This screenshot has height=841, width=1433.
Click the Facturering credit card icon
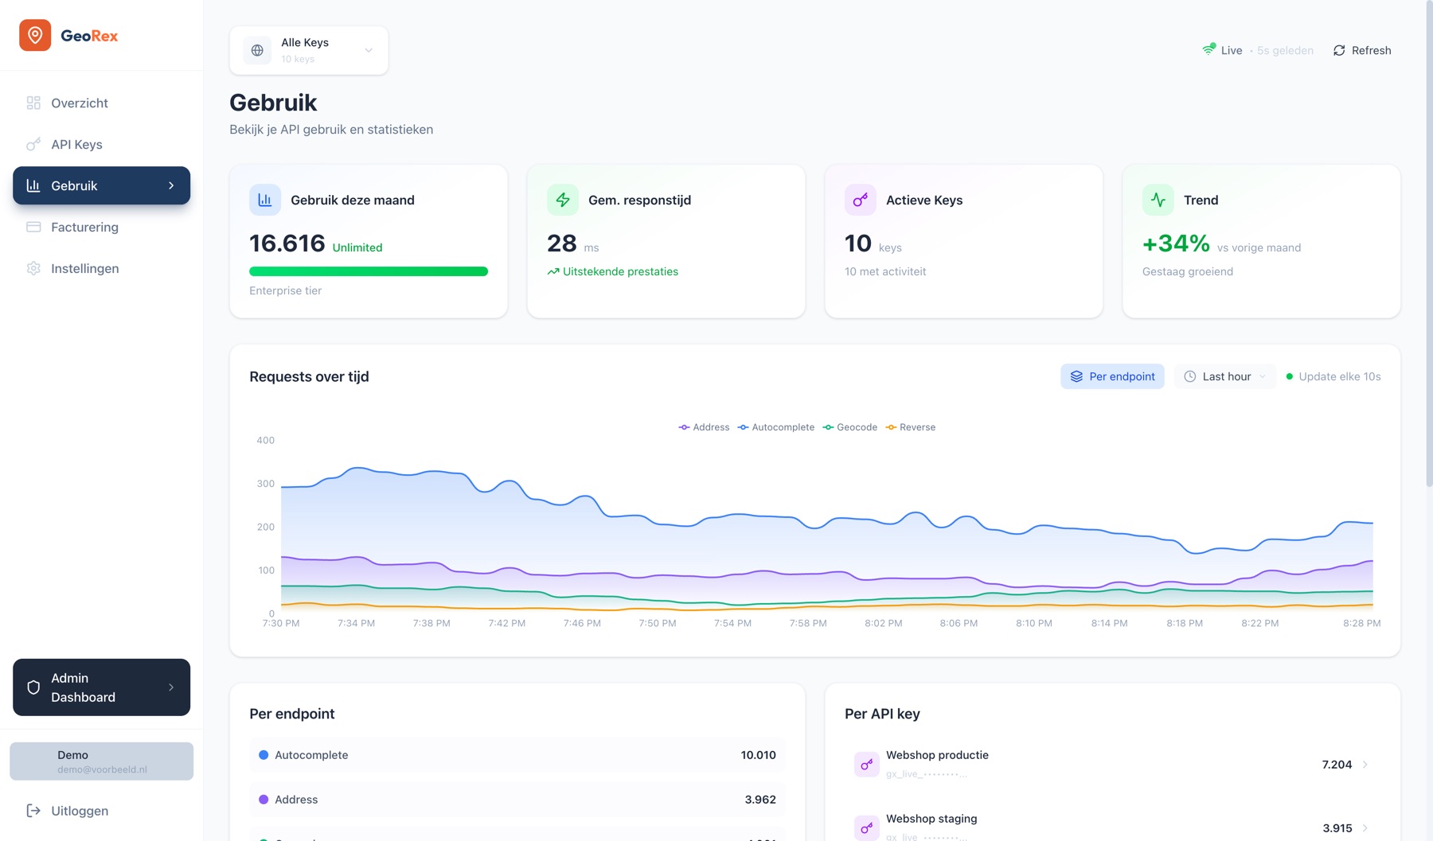tap(33, 227)
